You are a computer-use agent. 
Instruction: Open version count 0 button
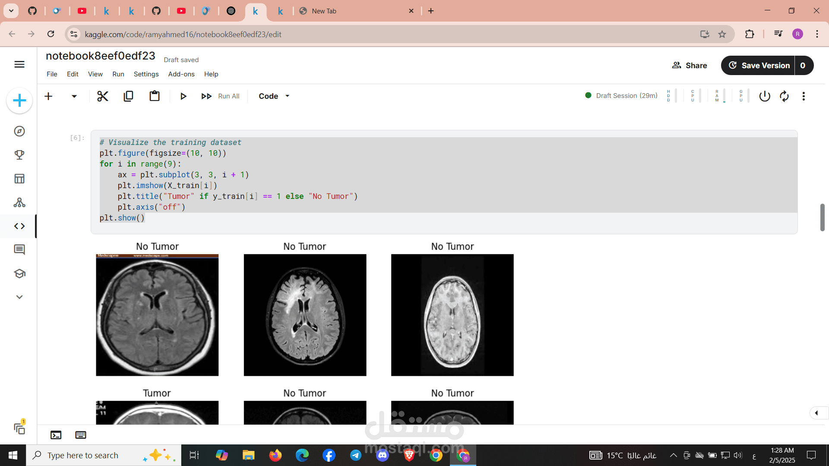[804, 66]
